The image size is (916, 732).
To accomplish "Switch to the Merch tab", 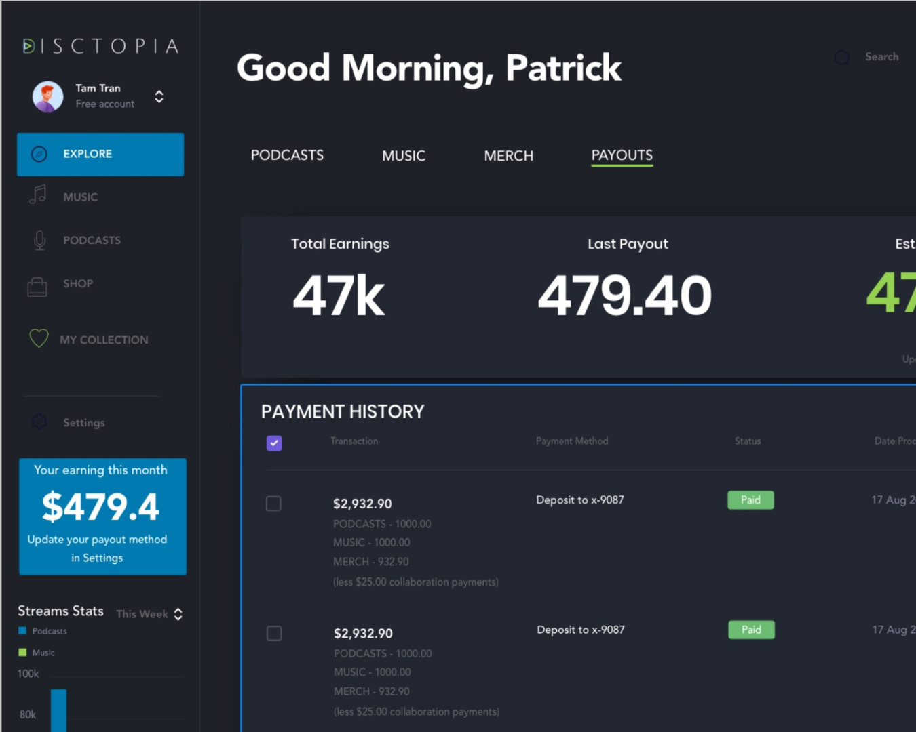I will 508,156.
